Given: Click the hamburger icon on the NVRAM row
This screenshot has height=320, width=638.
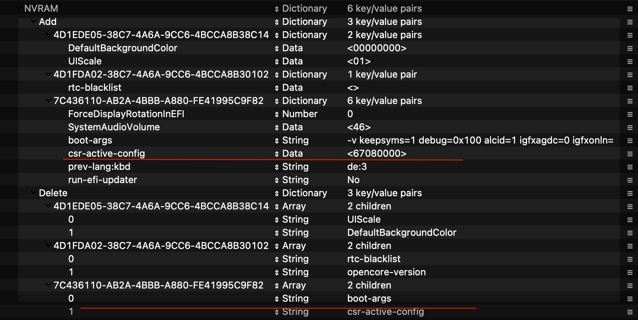Looking at the screenshot, I should pyautogui.click(x=630, y=9).
